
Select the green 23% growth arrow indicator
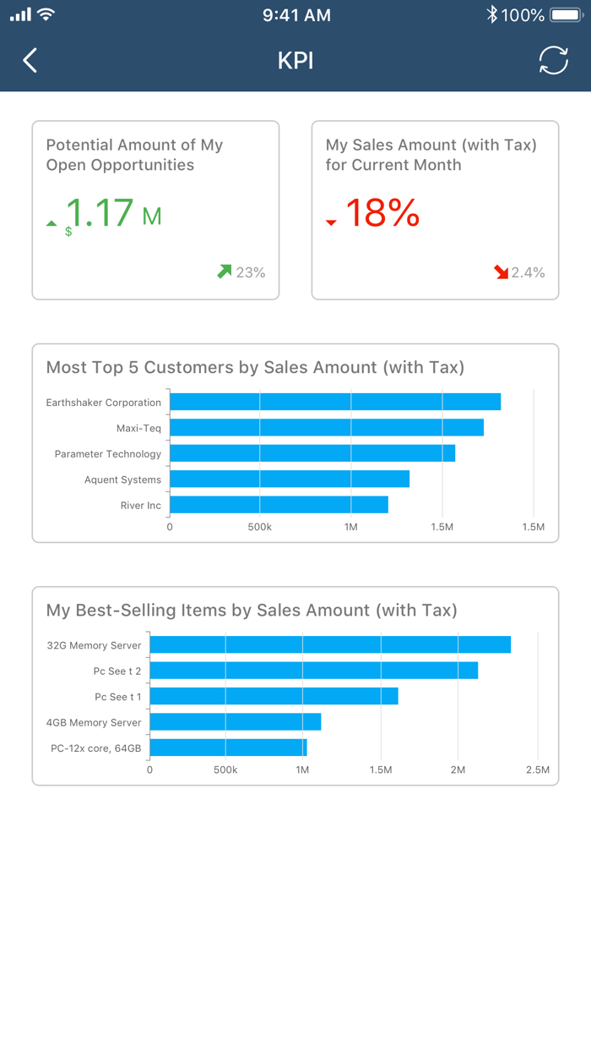coord(225,271)
